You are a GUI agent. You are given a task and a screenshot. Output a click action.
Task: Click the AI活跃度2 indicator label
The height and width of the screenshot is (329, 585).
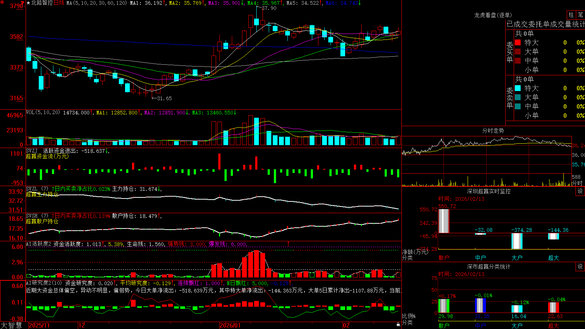click(x=39, y=244)
